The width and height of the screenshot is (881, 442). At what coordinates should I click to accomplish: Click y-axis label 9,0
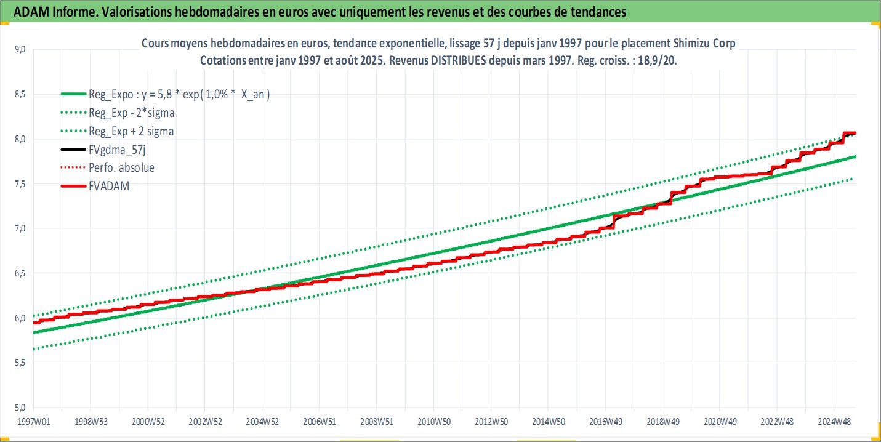click(x=18, y=50)
